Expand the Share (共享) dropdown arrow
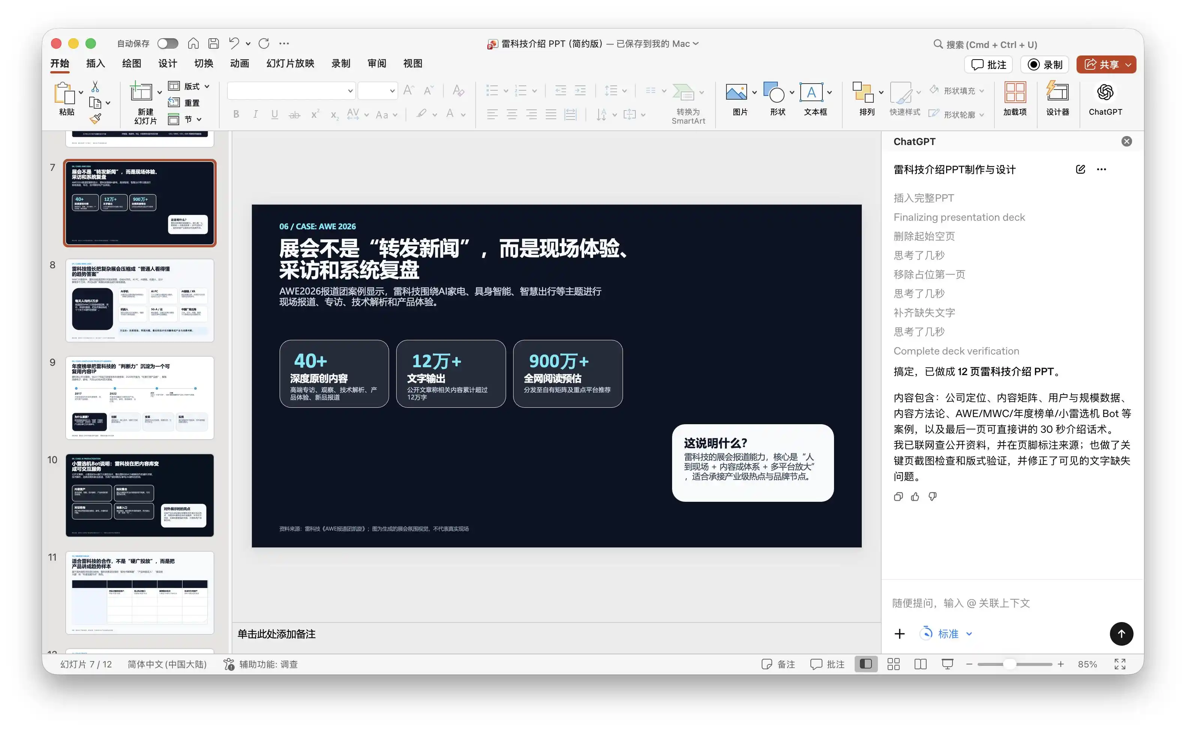Screen dimensions: 1186x730 pyautogui.click(x=1128, y=65)
